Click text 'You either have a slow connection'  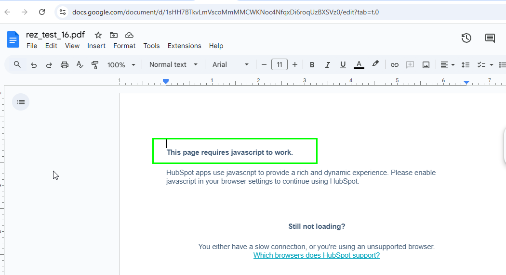click(253, 247)
